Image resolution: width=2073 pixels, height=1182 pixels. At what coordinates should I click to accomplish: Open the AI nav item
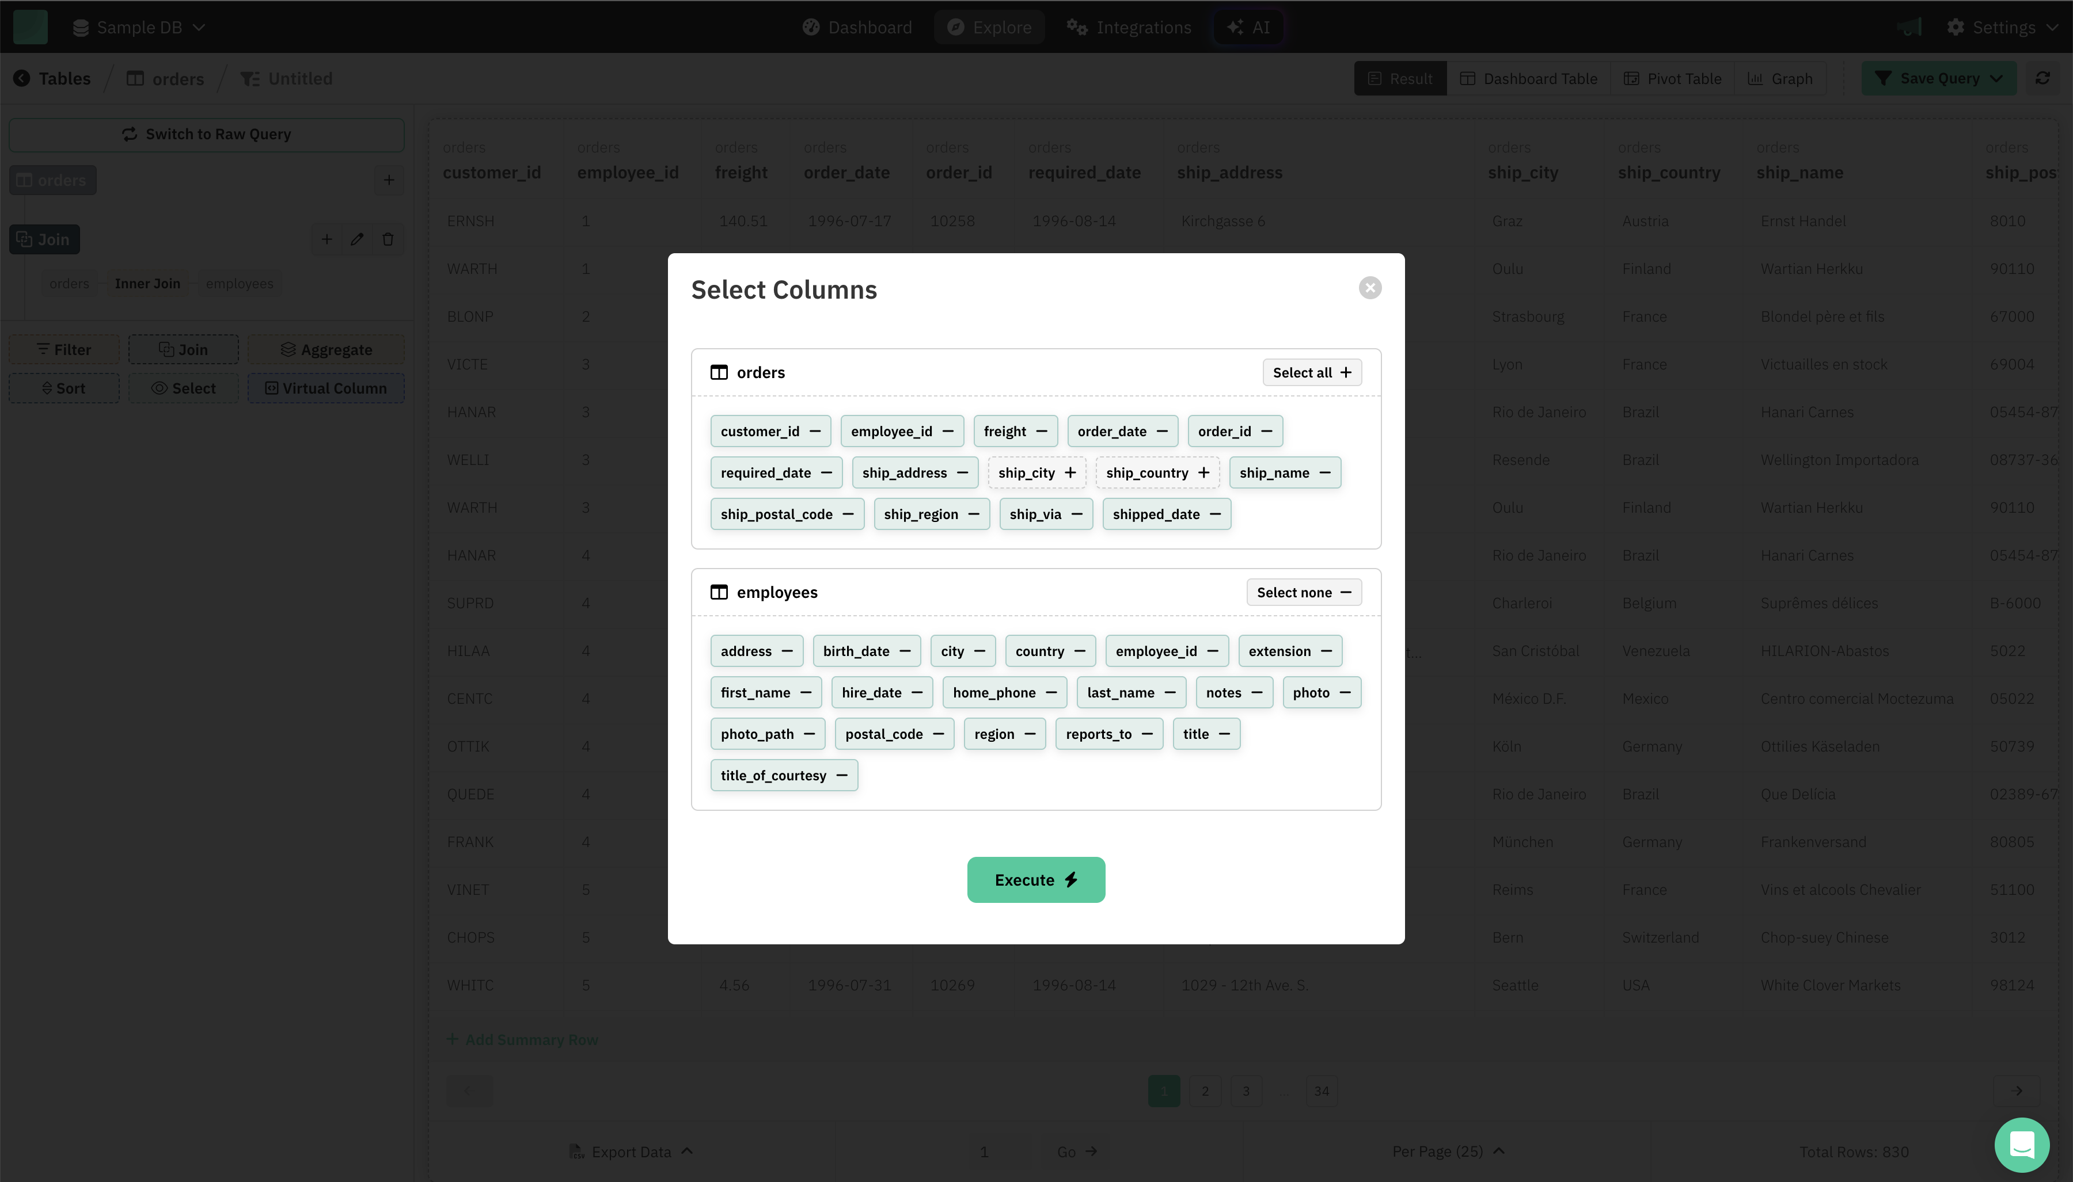point(1248,28)
